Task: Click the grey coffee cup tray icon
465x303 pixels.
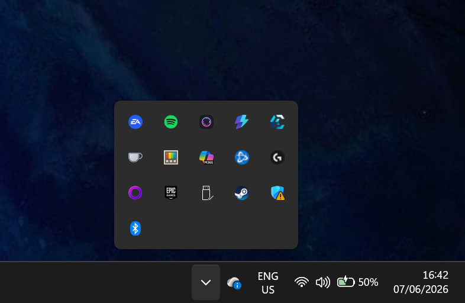Action: tap(135, 157)
